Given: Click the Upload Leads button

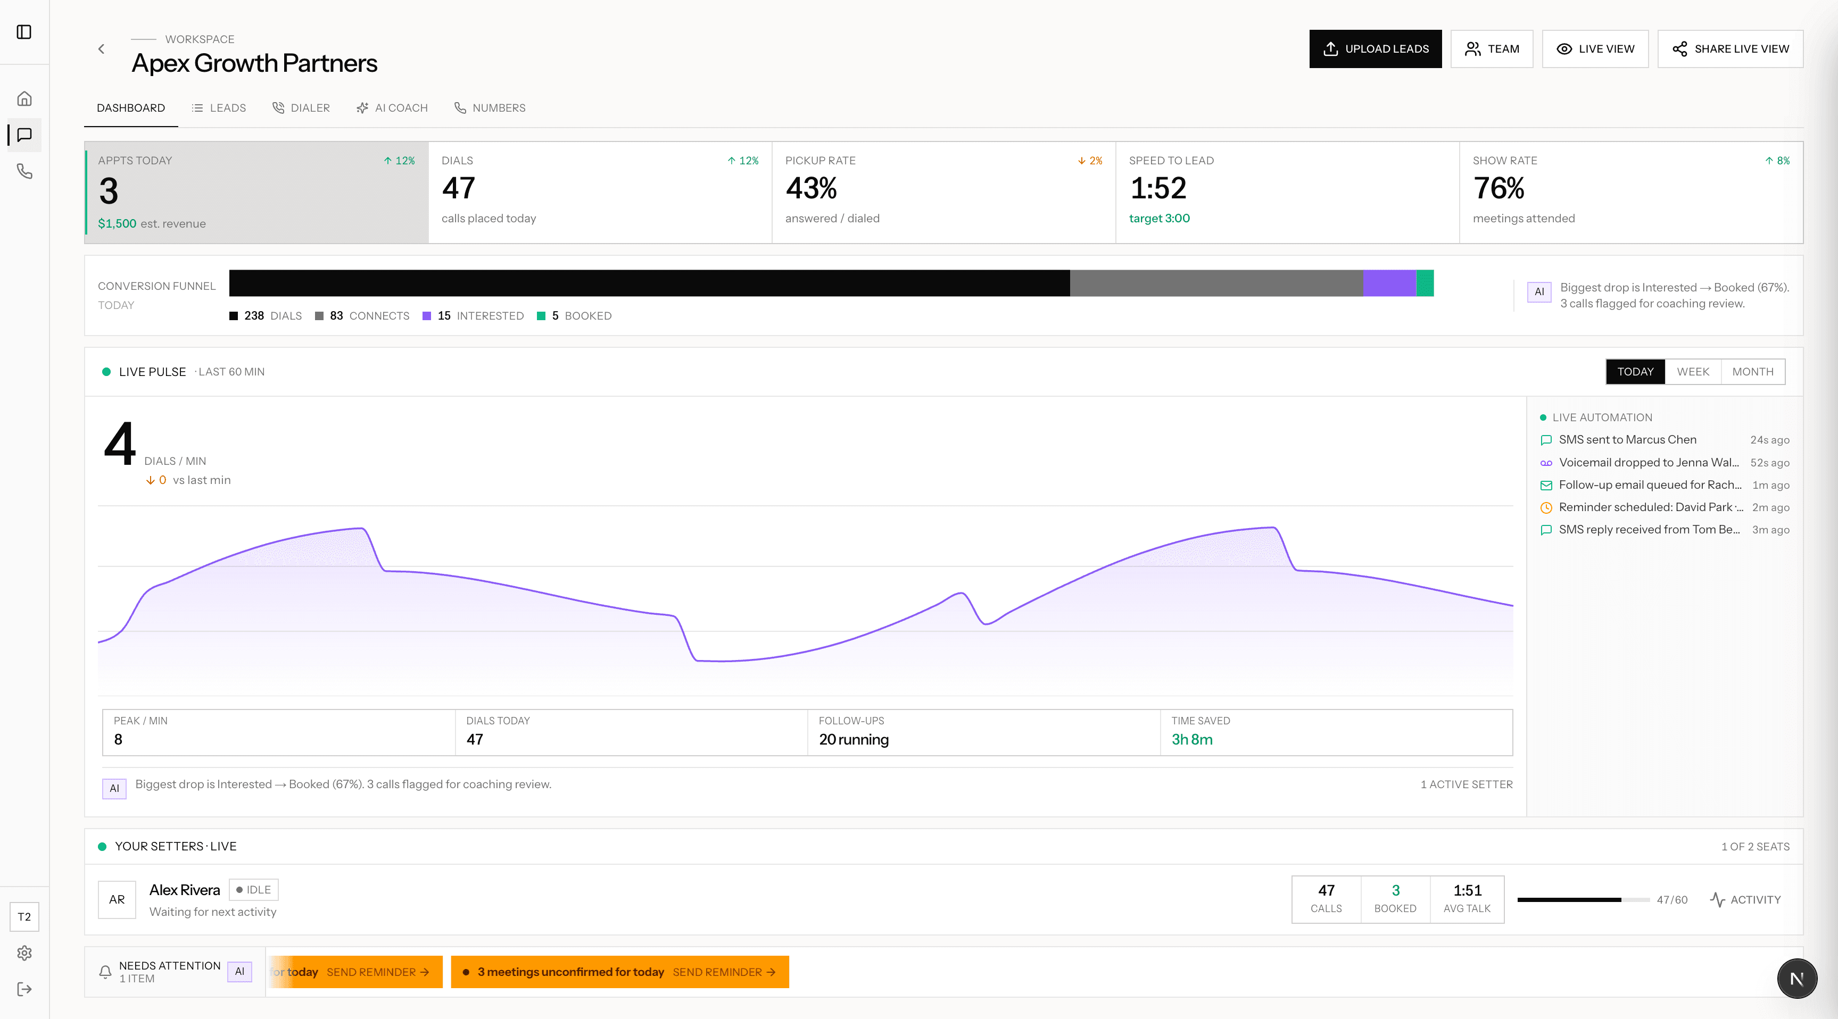Looking at the screenshot, I should click(x=1375, y=48).
